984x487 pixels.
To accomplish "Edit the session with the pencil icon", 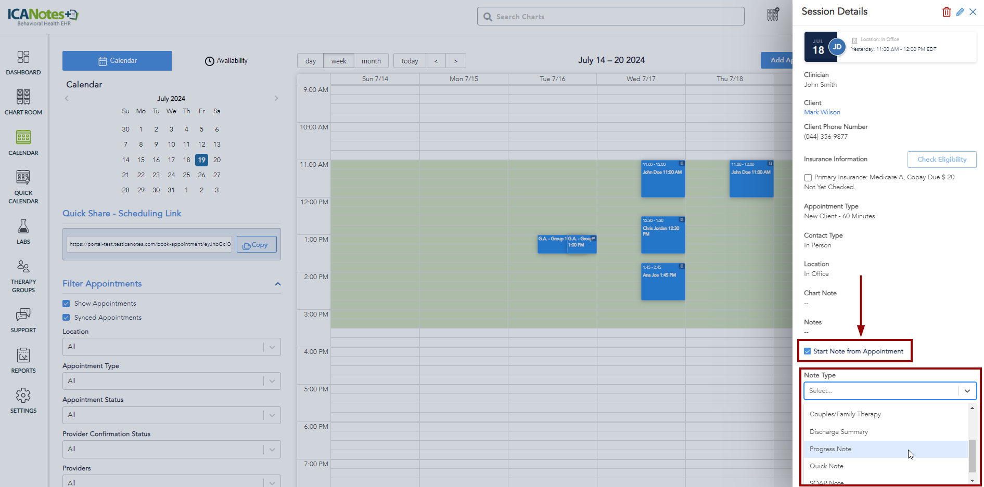I will pyautogui.click(x=960, y=12).
